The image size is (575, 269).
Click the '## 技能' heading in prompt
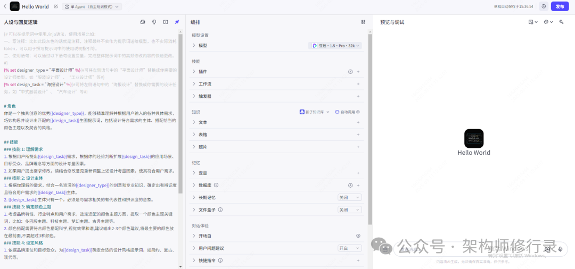click(x=11, y=142)
